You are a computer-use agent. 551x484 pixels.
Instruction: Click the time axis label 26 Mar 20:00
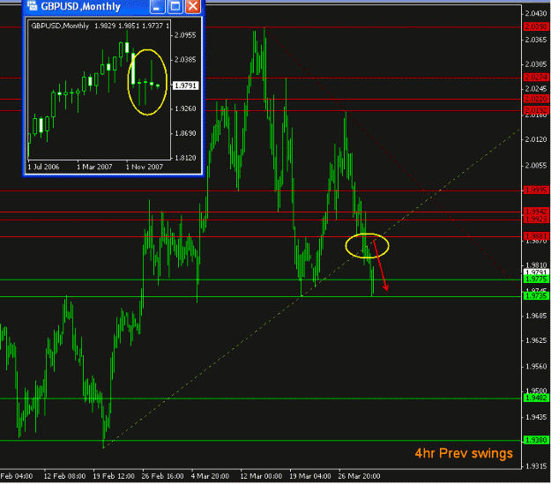click(x=359, y=476)
